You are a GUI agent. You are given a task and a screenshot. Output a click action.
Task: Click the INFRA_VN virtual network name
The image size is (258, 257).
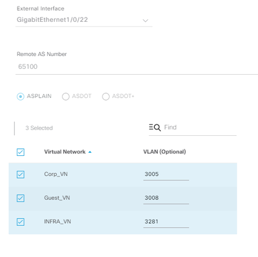(x=57, y=222)
